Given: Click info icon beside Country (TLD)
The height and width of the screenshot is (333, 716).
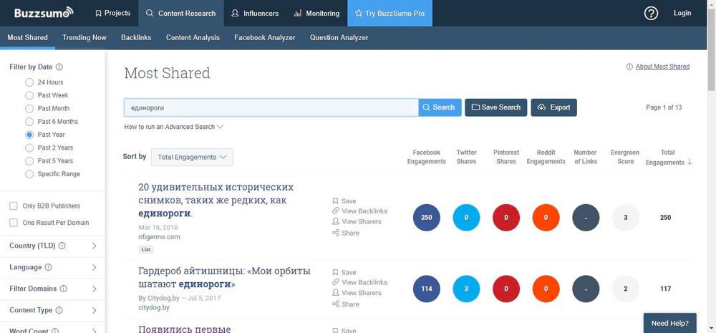Looking at the screenshot, I should (62, 246).
